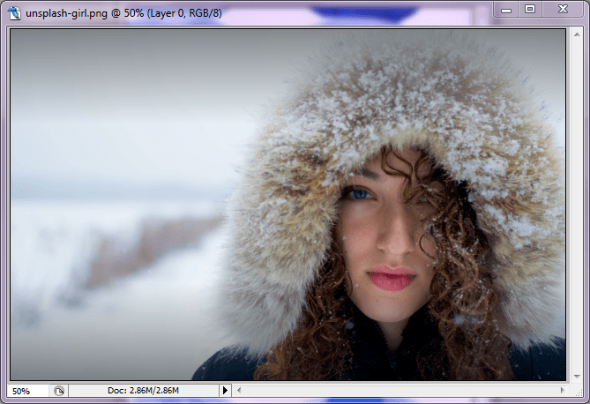
Task: Click the horizontal scrollbar right arrow
Action: coord(563,391)
